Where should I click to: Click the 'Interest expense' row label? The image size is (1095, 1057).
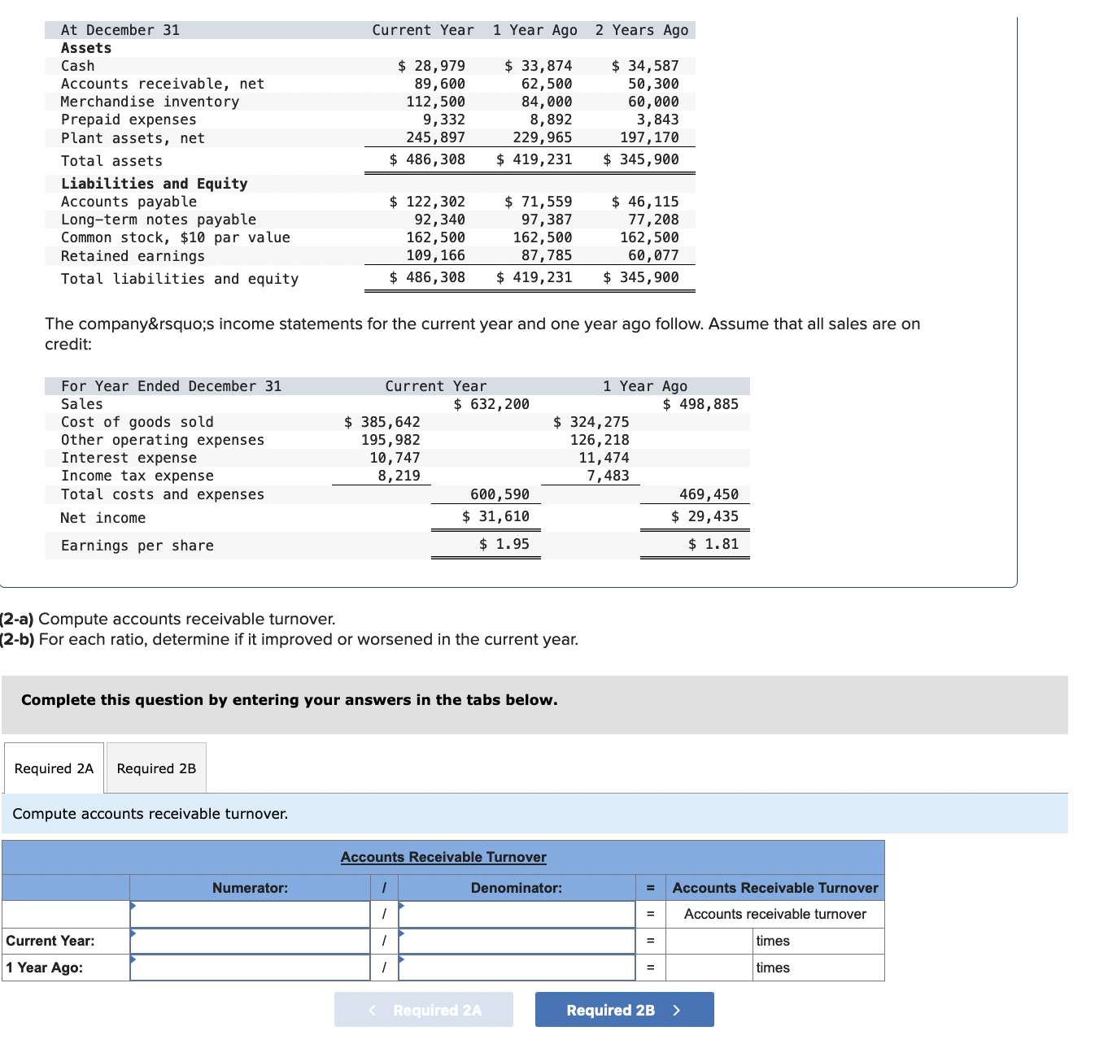coord(129,458)
